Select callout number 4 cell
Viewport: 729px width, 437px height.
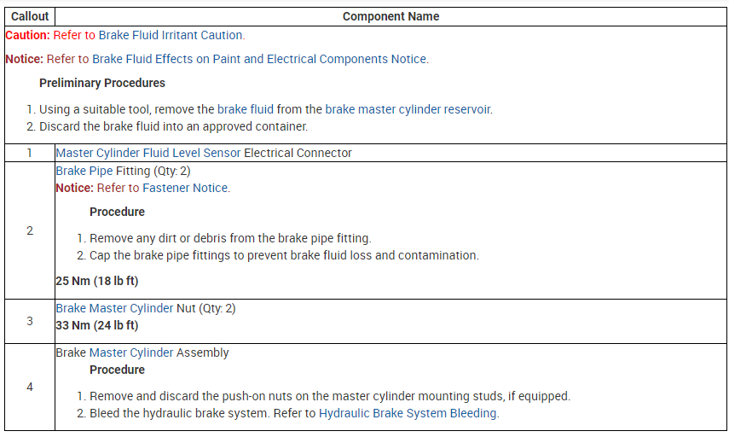pos(30,387)
